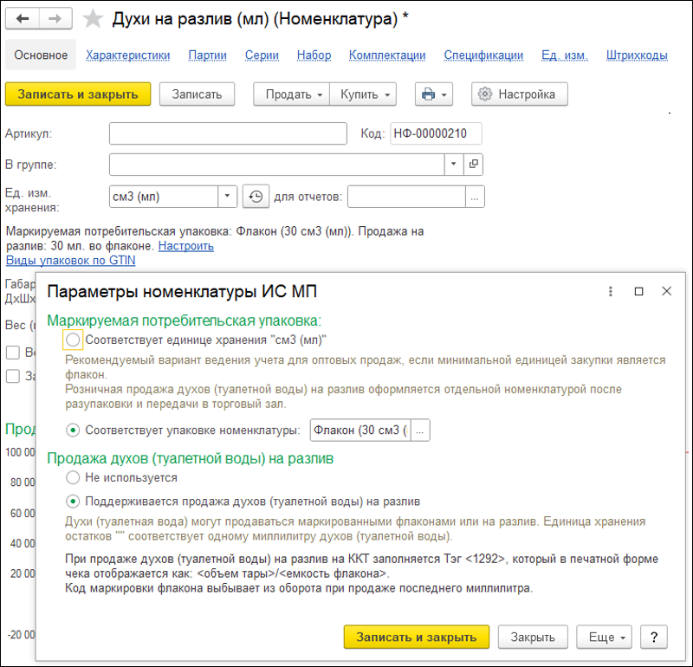Open the Настройка settings button
The width and height of the screenshot is (693, 667).
click(x=519, y=94)
